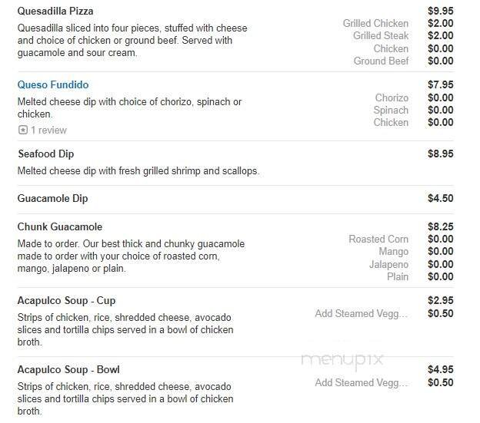Select the Mango guacamole option

coord(393,252)
